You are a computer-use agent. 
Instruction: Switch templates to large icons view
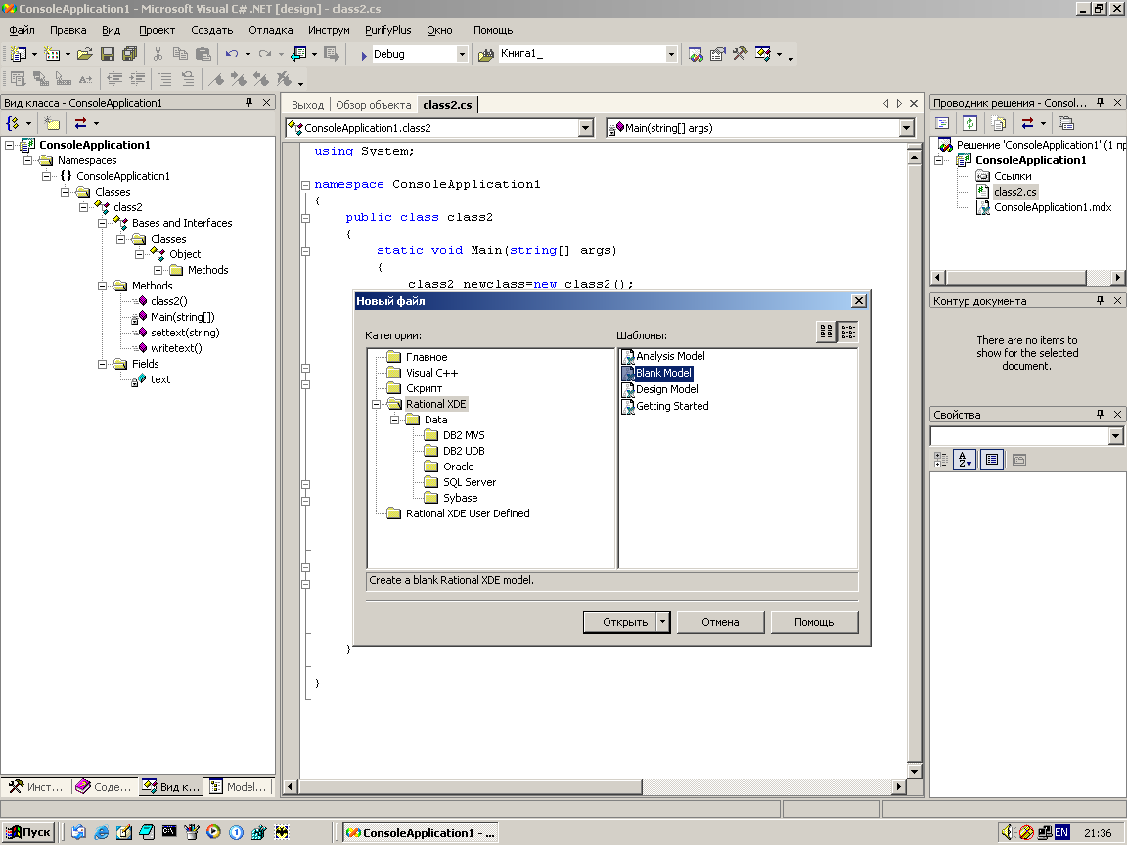pos(827,333)
